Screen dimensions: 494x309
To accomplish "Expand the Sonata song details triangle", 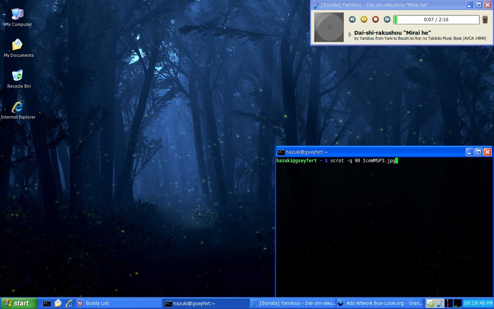I will pos(350,34).
